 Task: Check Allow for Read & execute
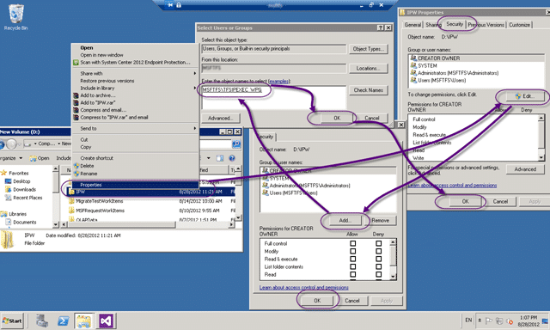click(353, 259)
